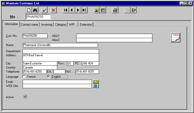Open search with the binoculars icon
This screenshot has width=194, height=113.
pyautogui.click(x=35, y=10)
